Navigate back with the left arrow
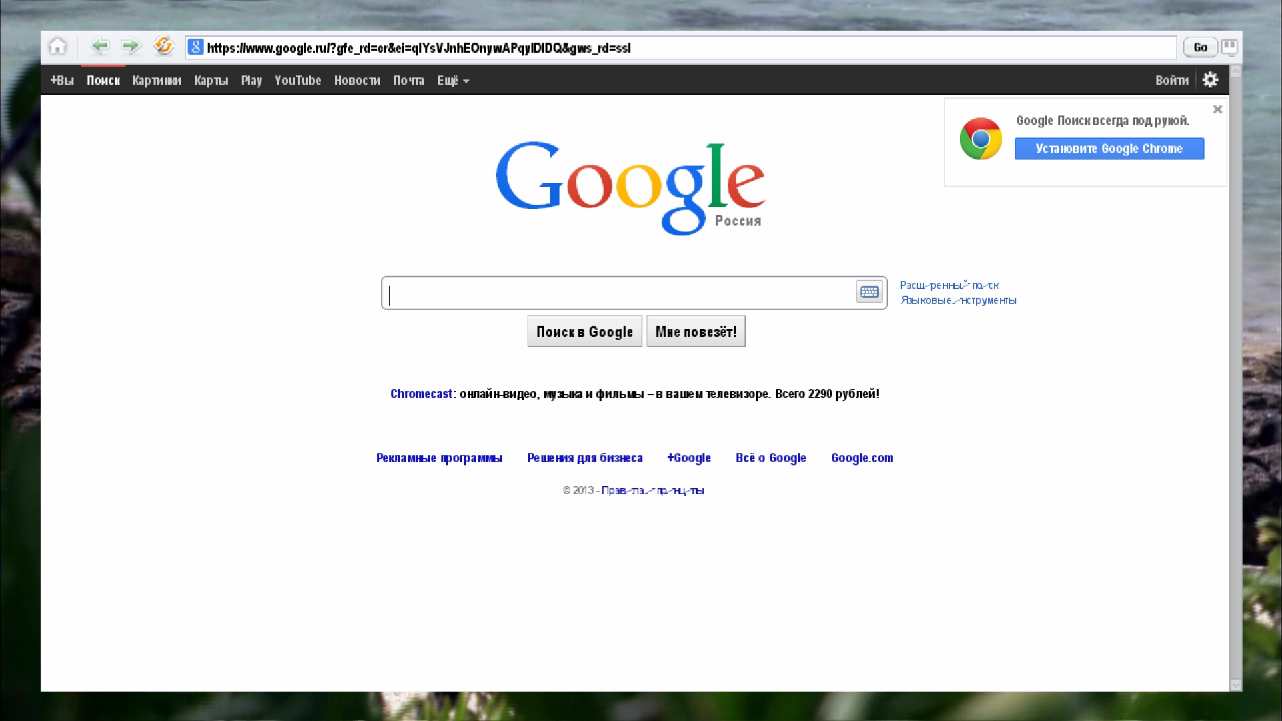Image resolution: width=1282 pixels, height=721 pixels. point(99,46)
